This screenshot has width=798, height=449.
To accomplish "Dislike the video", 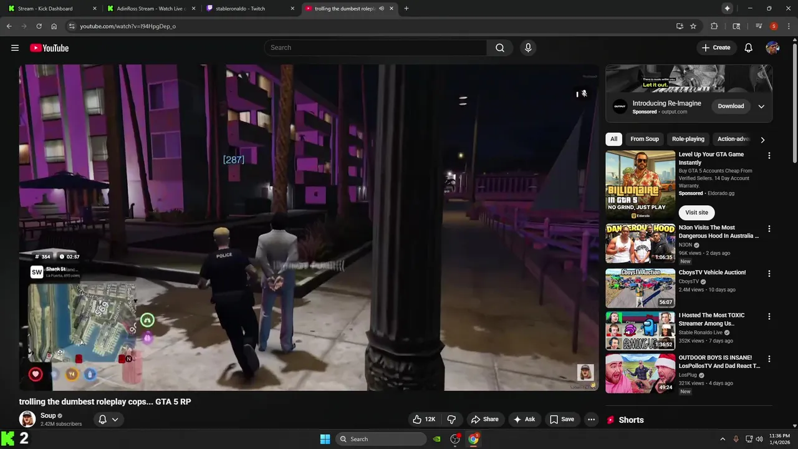I will click(452, 419).
